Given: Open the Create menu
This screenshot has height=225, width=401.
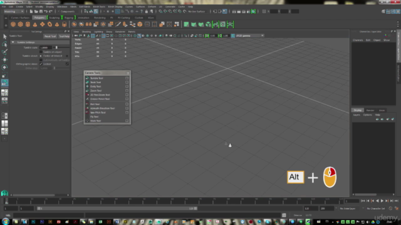Looking at the screenshot, I should click(19, 7).
